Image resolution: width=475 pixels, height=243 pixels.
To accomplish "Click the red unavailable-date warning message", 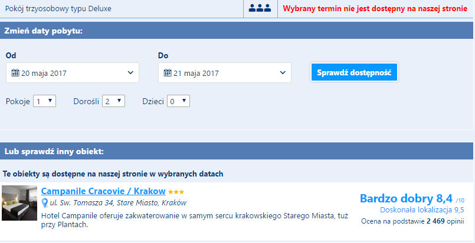I will [375, 9].
